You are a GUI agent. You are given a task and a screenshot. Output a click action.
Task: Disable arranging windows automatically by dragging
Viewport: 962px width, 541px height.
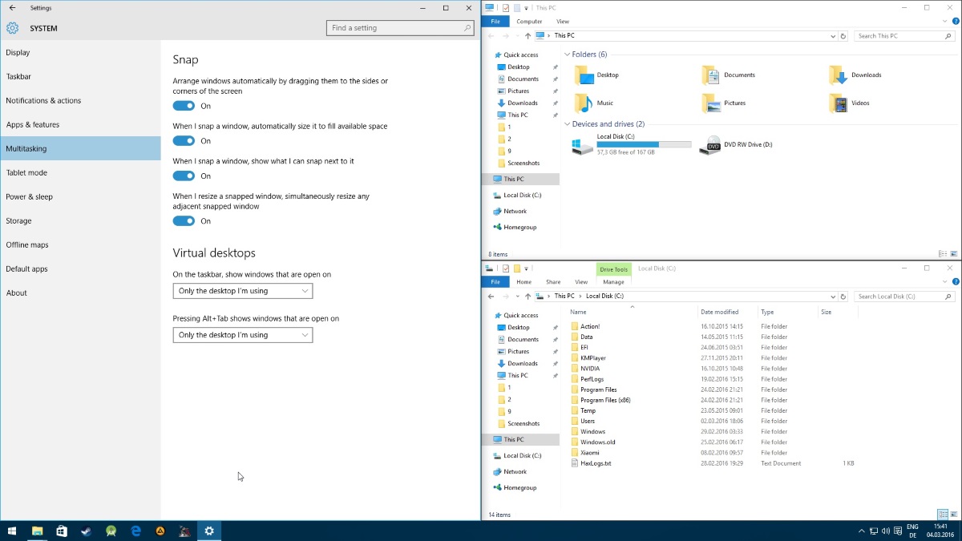184,106
